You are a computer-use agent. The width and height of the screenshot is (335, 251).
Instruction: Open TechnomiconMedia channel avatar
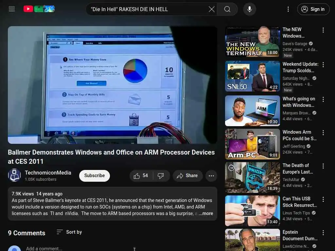click(14, 175)
